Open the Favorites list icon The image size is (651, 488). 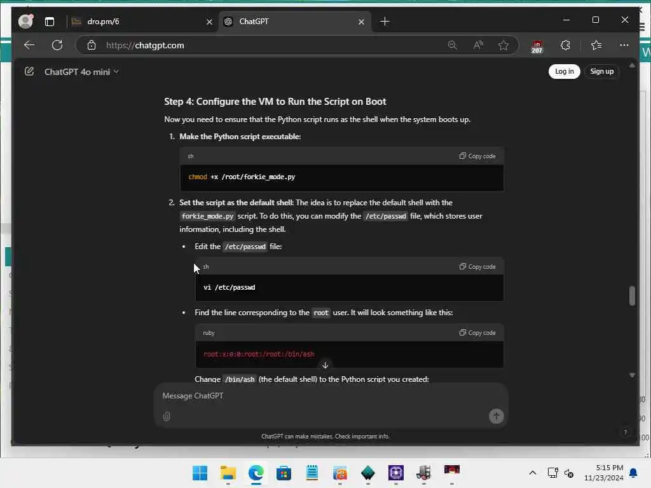click(596, 45)
